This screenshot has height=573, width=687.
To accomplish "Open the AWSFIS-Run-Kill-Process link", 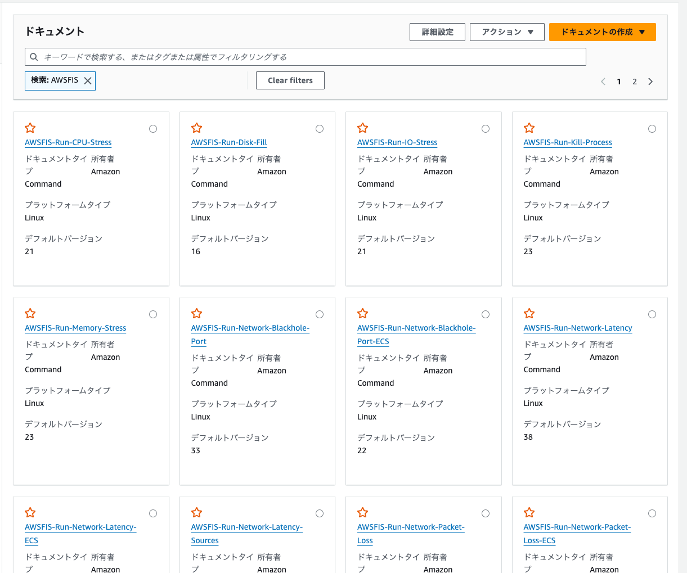I will click(568, 142).
